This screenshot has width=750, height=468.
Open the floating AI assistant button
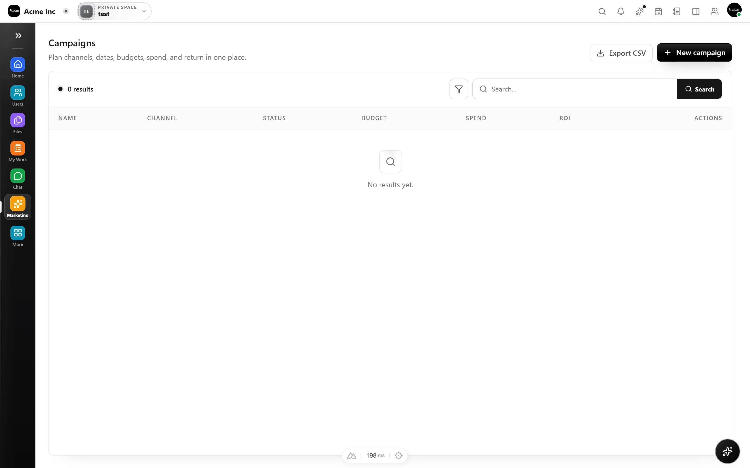[727, 451]
